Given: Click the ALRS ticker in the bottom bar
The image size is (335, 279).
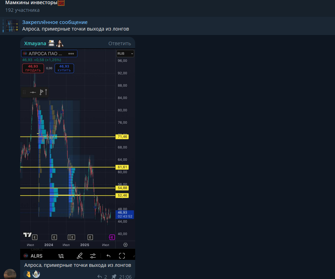Looking at the screenshot, I should coord(36,256).
